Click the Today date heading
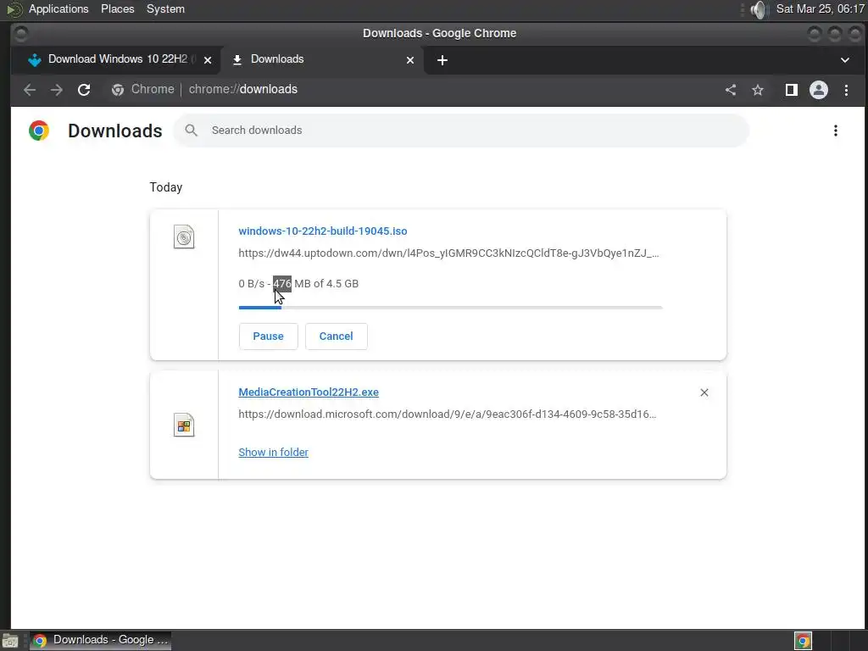 pos(165,187)
